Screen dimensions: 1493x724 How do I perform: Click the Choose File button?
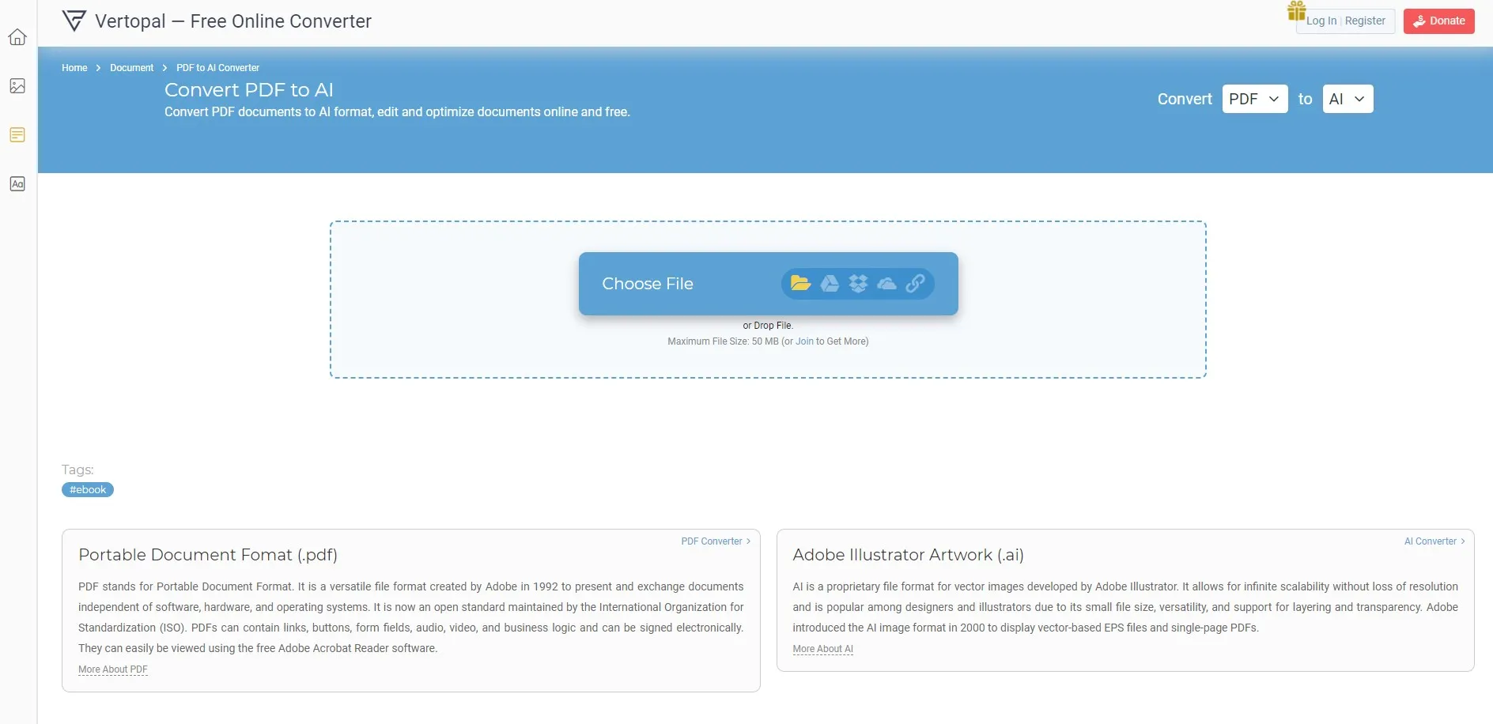tap(769, 284)
